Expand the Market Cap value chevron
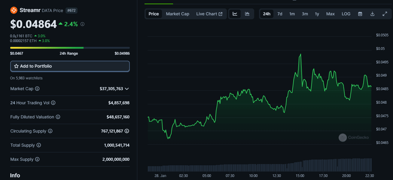The image size is (393, 180). pyautogui.click(x=127, y=89)
